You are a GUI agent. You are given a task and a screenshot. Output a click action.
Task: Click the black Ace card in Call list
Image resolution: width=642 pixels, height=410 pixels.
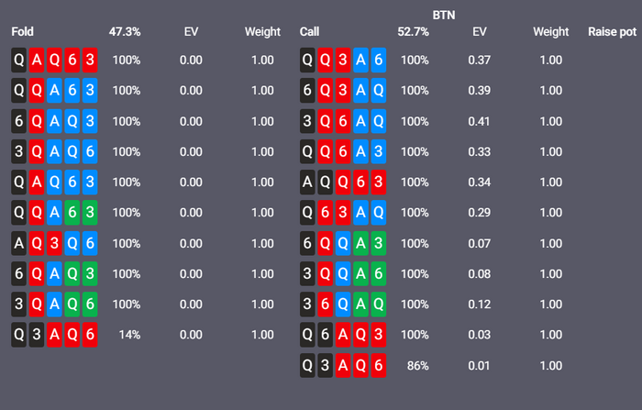[308, 183]
